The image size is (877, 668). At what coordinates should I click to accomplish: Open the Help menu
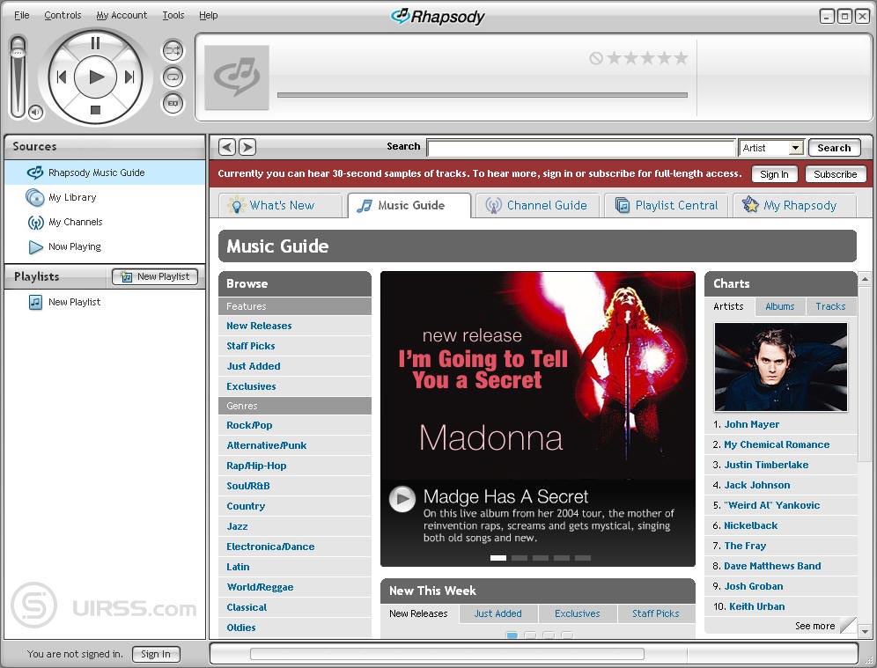click(209, 15)
